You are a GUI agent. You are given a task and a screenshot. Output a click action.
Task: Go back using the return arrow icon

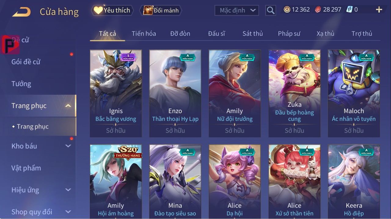click(x=21, y=12)
